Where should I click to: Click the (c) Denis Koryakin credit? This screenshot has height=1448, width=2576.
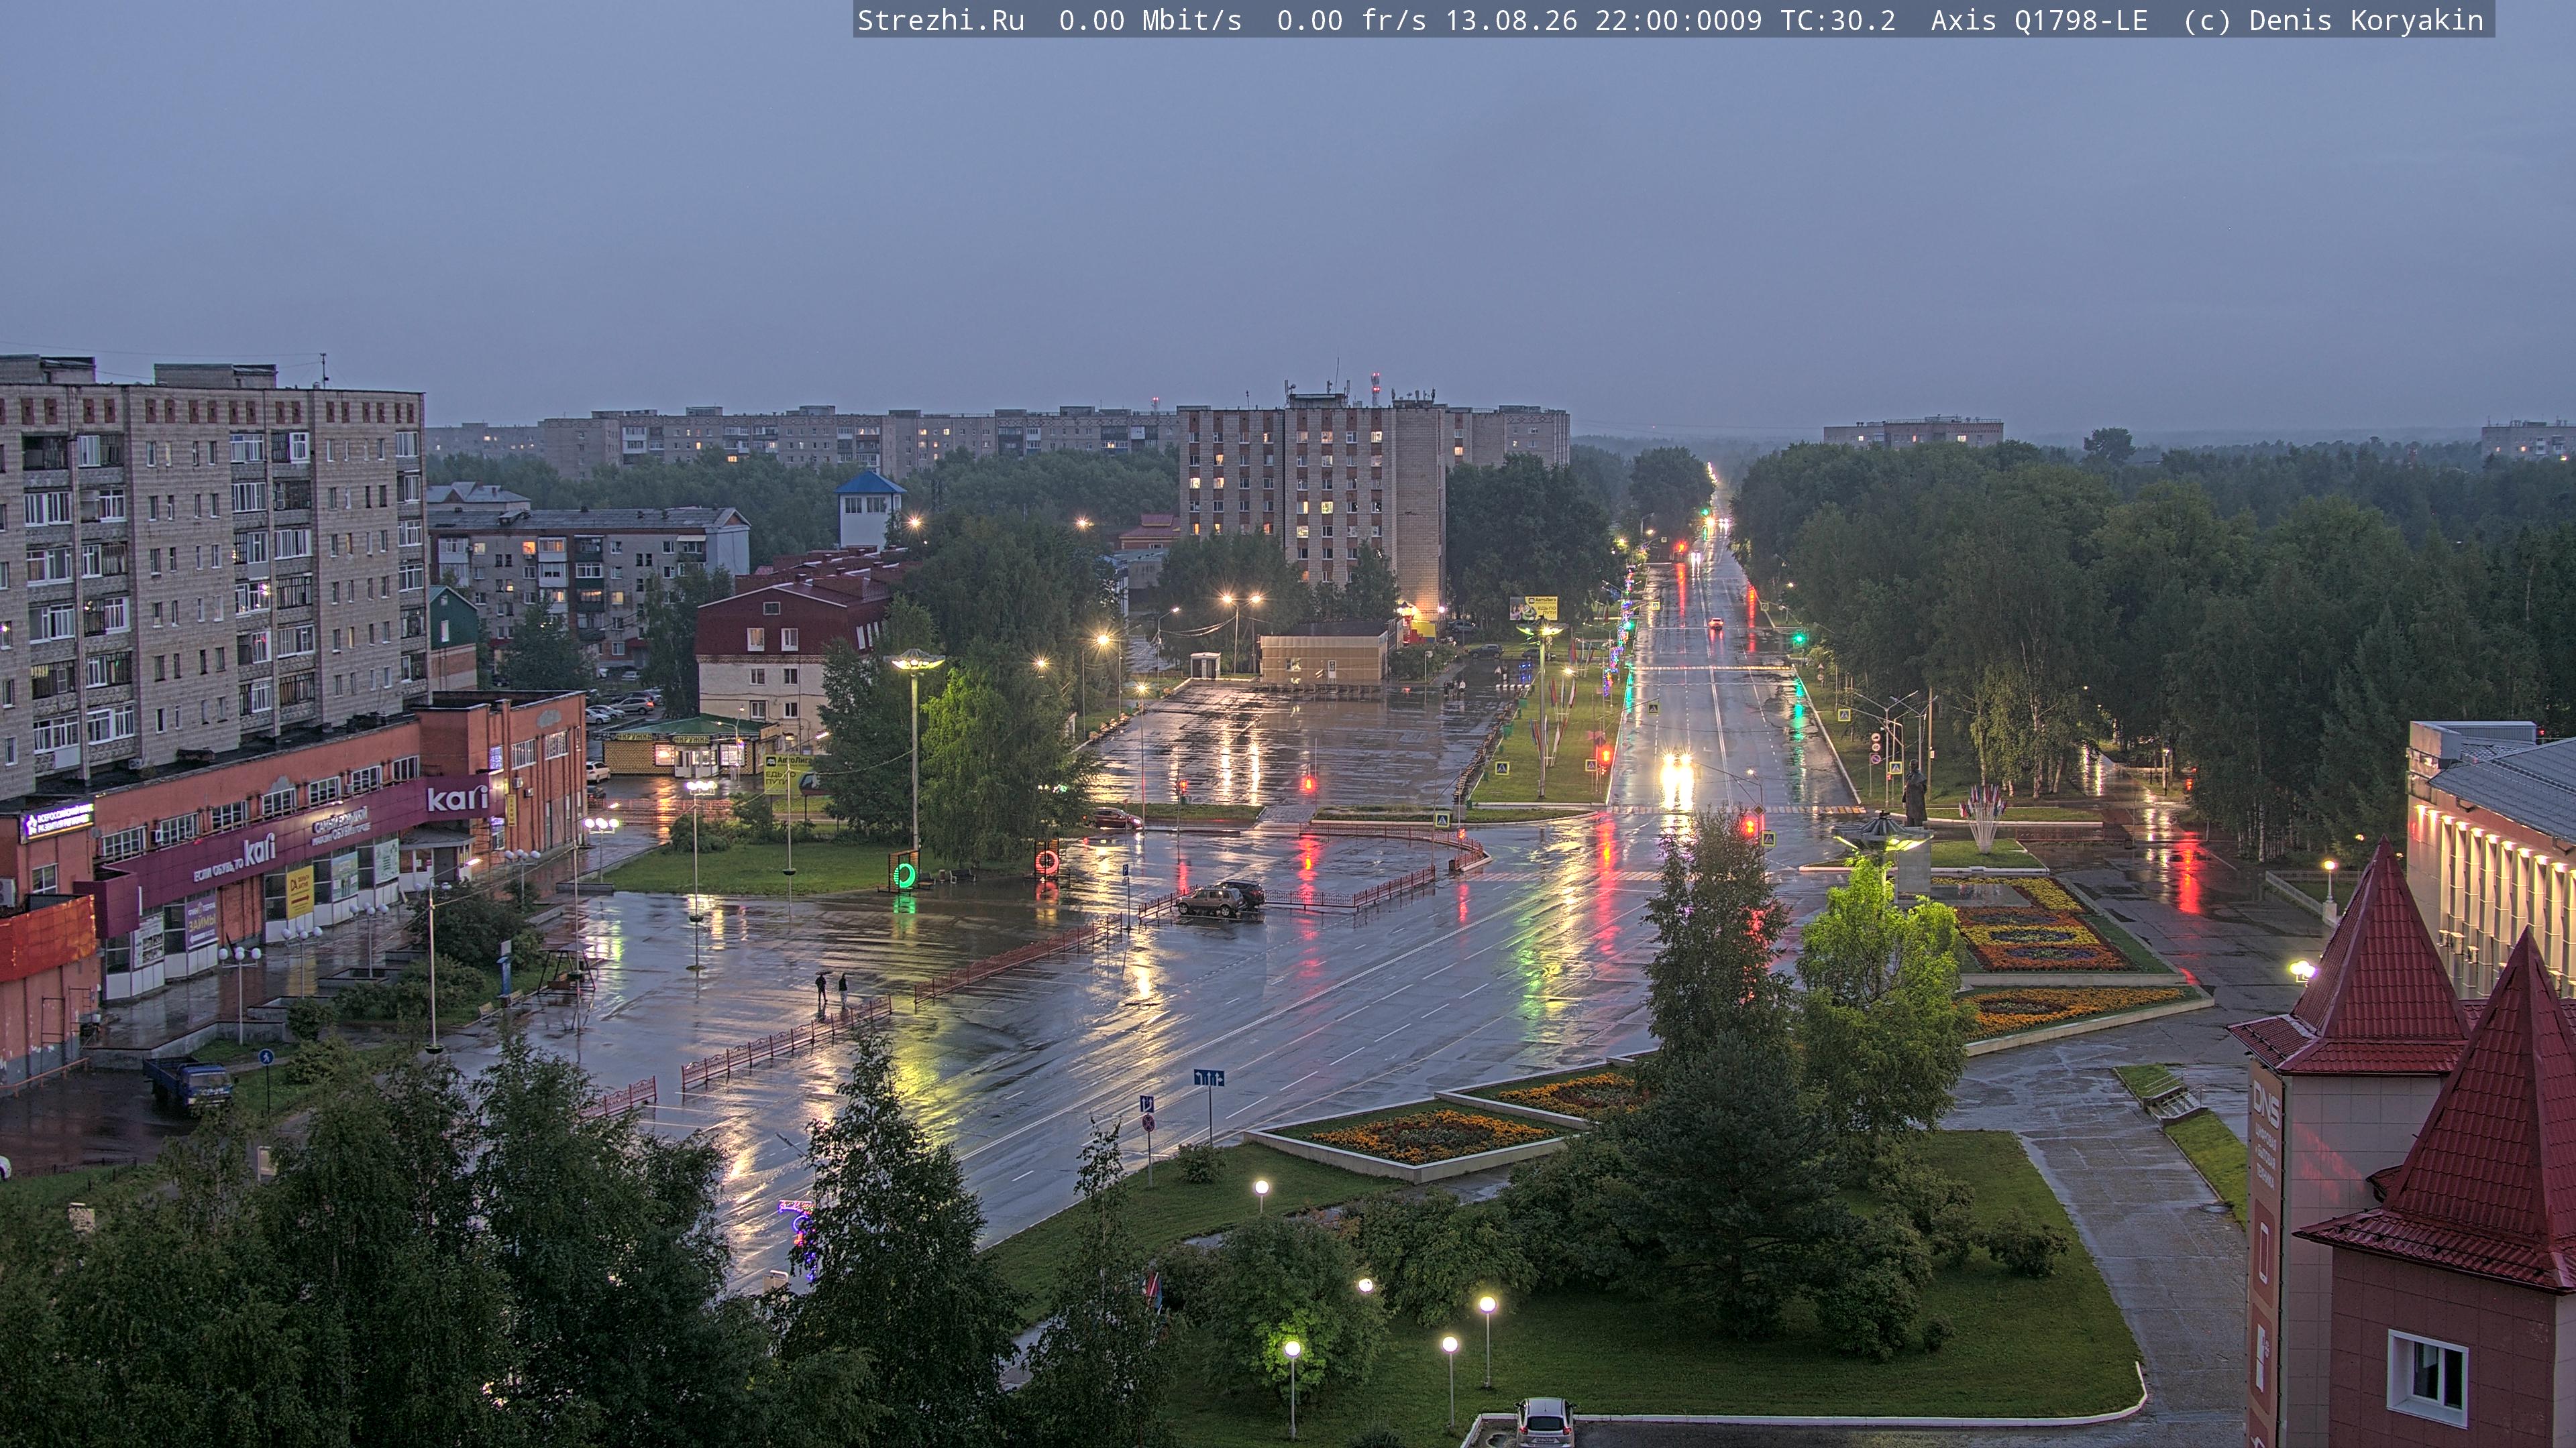pos(2334,21)
